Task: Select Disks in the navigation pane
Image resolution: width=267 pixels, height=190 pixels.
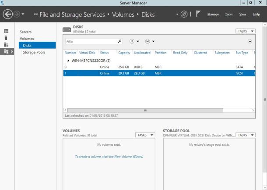Action: click(x=37, y=45)
